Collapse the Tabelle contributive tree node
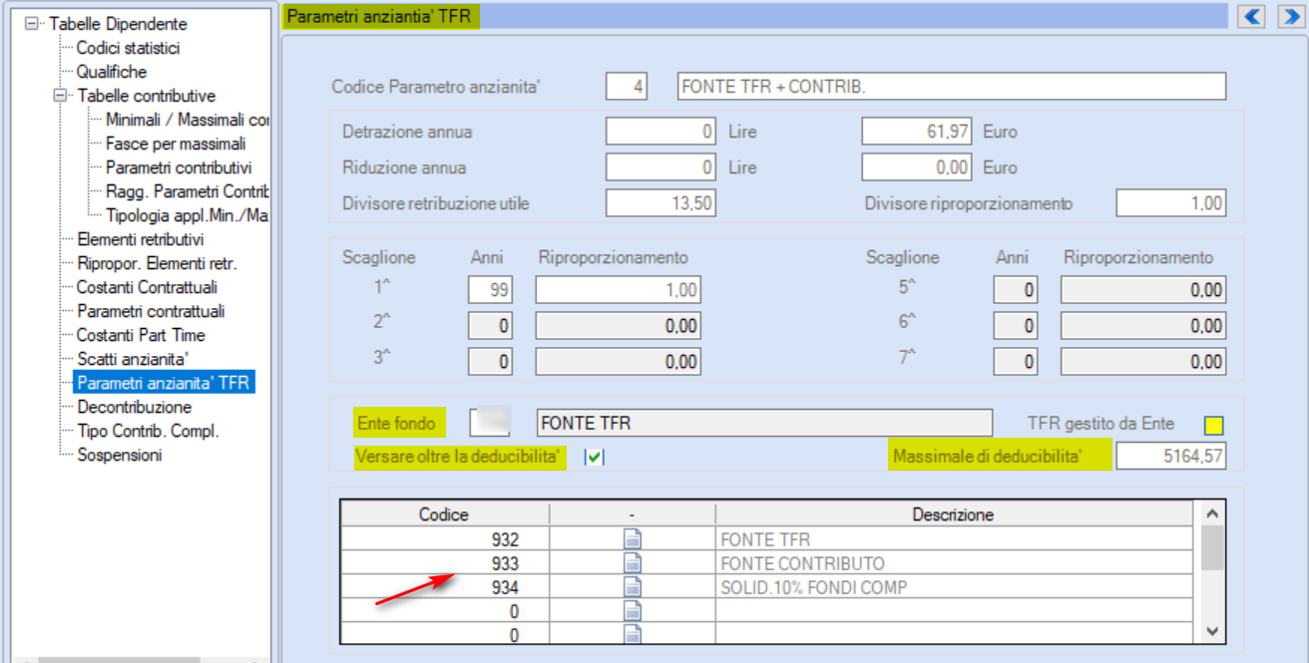 click(x=60, y=96)
